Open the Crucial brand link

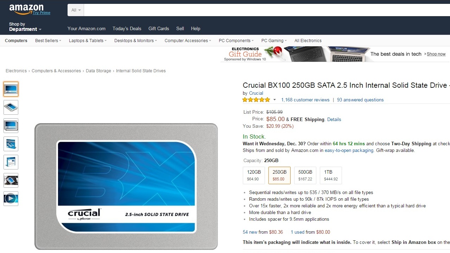[256, 93]
